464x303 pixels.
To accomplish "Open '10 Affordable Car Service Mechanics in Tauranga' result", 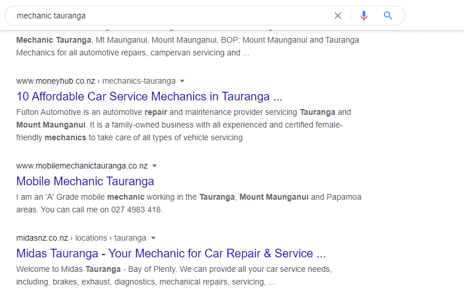I will point(149,96).
